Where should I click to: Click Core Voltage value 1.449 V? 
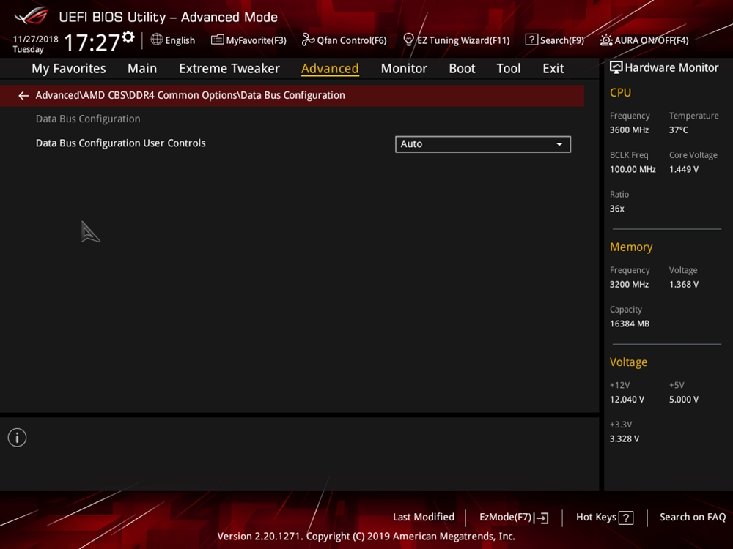click(x=683, y=169)
